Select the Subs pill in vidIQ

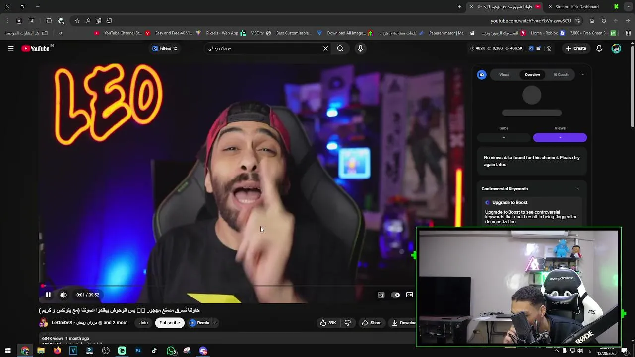(x=504, y=137)
